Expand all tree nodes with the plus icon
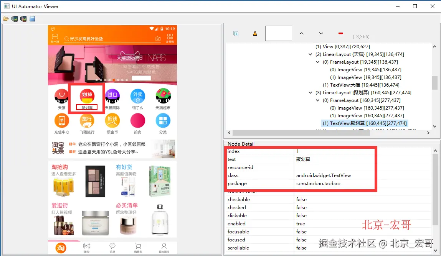 [x=236, y=34]
